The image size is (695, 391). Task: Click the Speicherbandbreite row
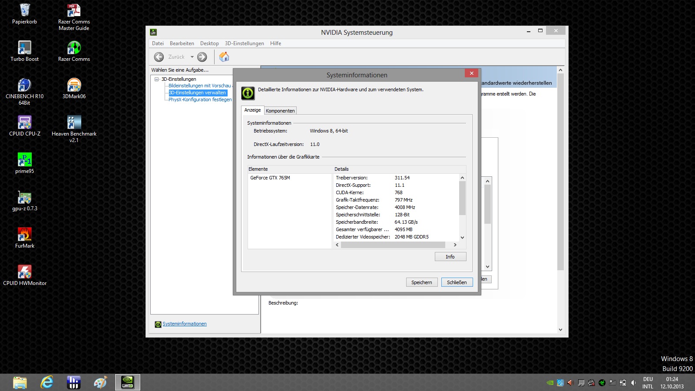[x=396, y=222]
